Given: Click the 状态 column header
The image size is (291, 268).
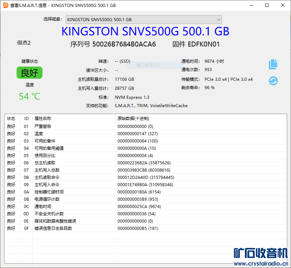Looking at the screenshot, I should 11,119.
